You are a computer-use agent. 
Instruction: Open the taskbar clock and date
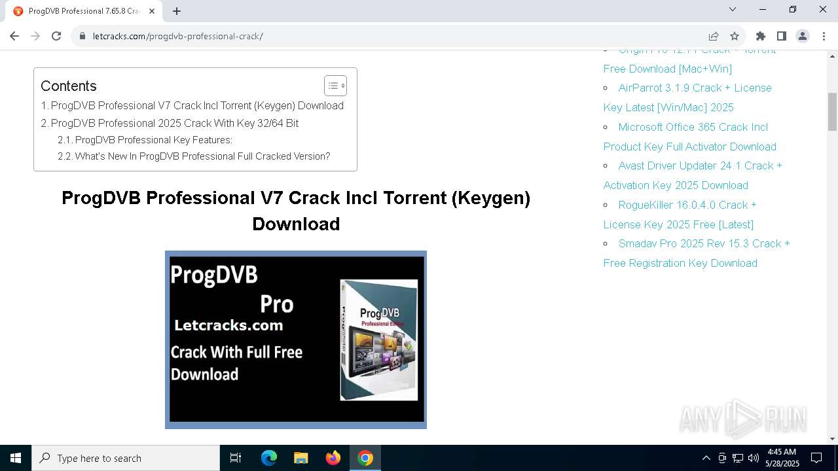pyautogui.click(x=782, y=458)
